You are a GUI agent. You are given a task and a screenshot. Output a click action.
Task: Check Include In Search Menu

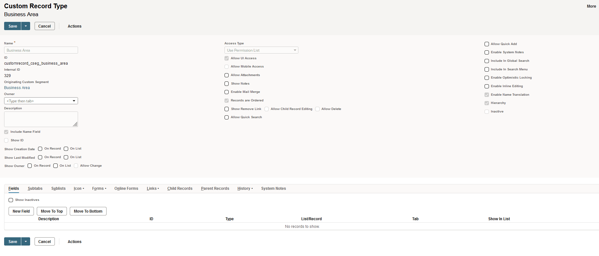(x=487, y=69)
